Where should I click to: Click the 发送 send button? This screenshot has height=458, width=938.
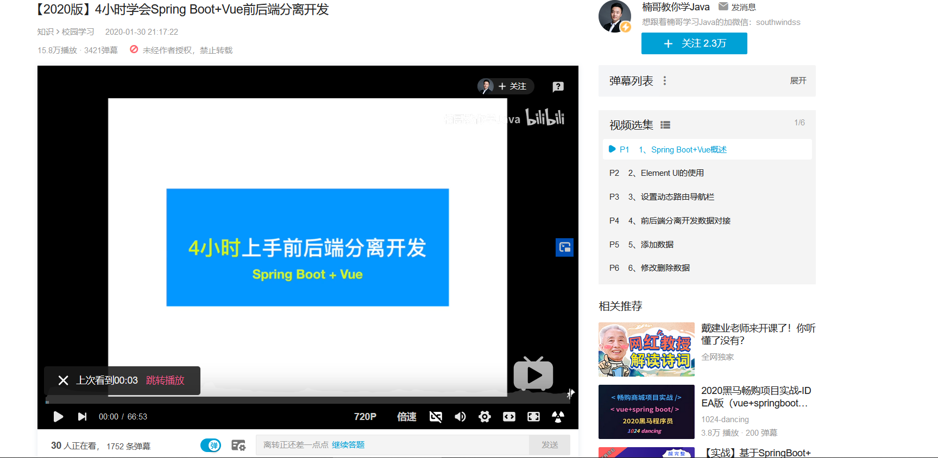550,445
